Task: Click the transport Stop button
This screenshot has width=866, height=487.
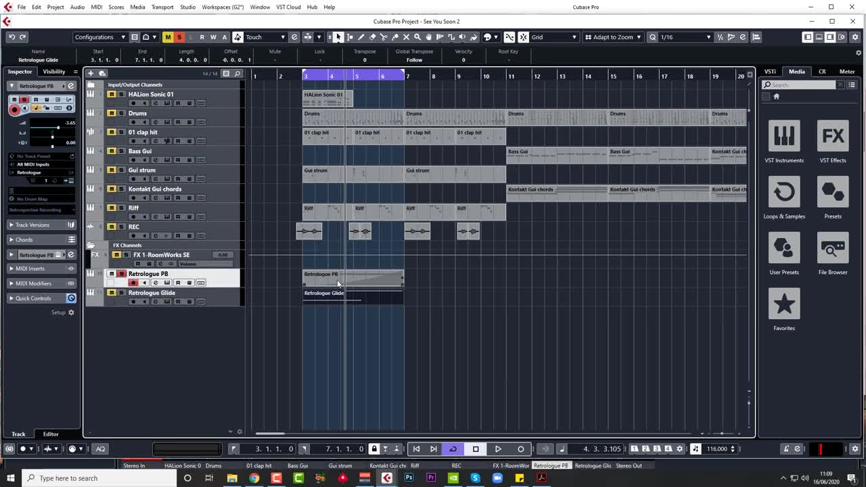Action: [x=476, y=448]
